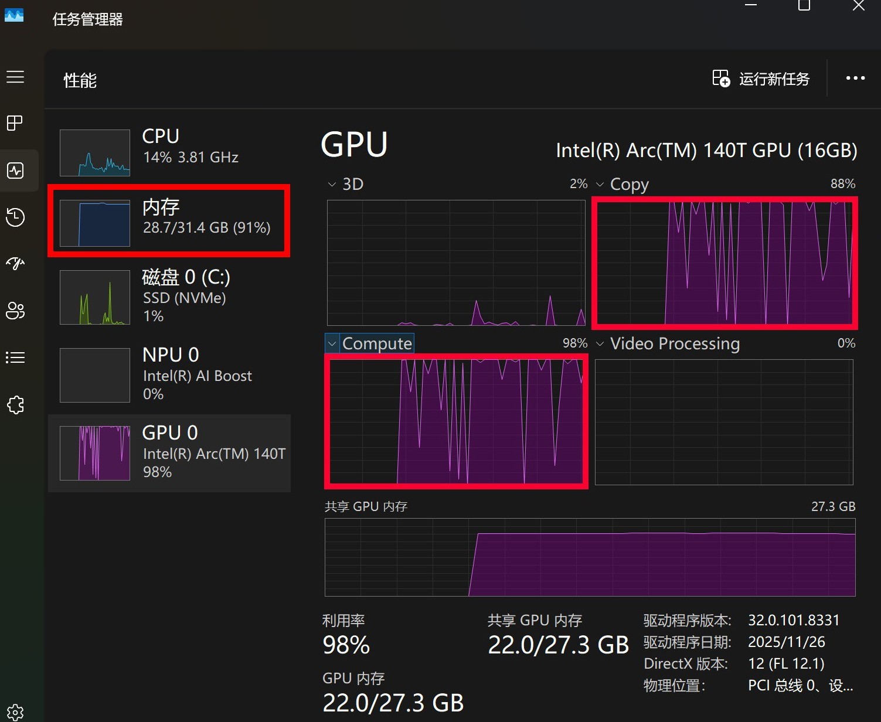
Task: Open the Copy graph engine dropdown
Action: click(600, 185)
